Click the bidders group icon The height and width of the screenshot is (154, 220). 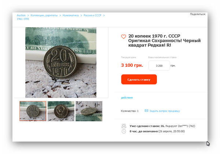pos(124,126)
